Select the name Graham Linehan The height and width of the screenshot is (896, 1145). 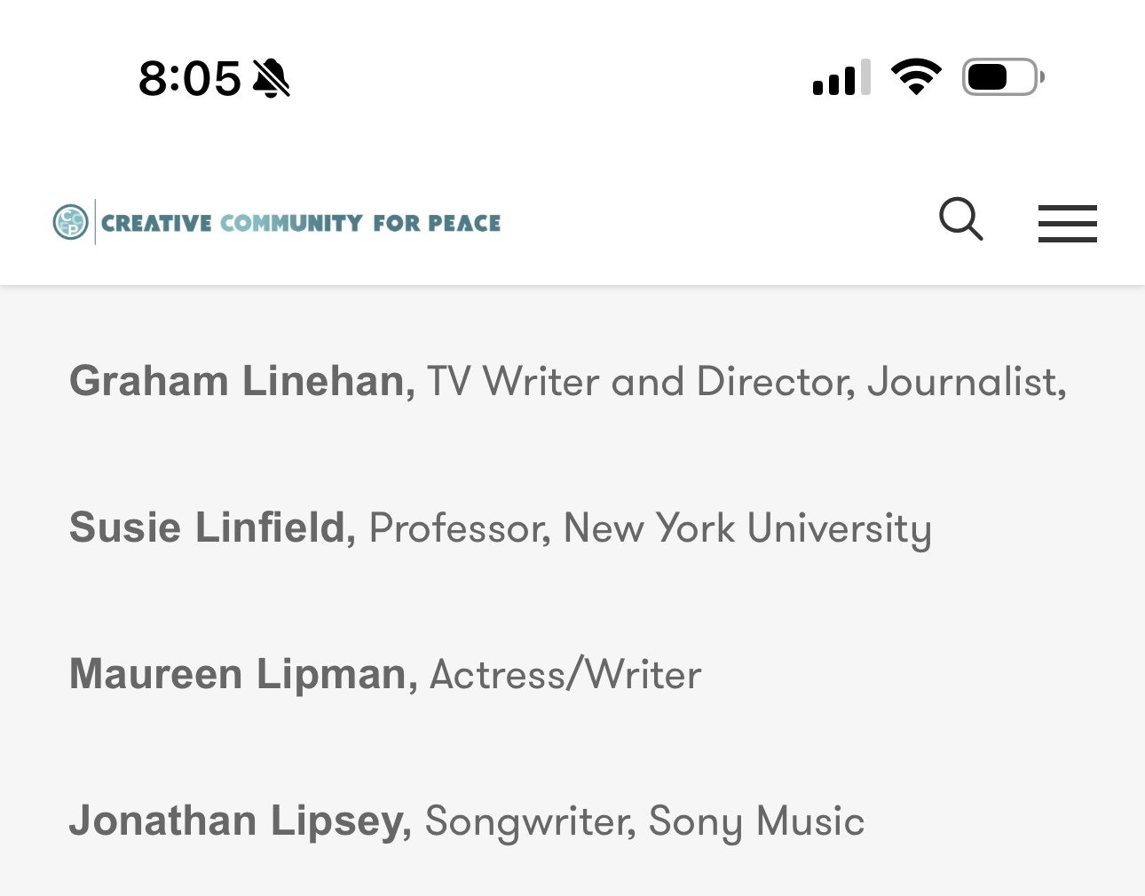241,381
